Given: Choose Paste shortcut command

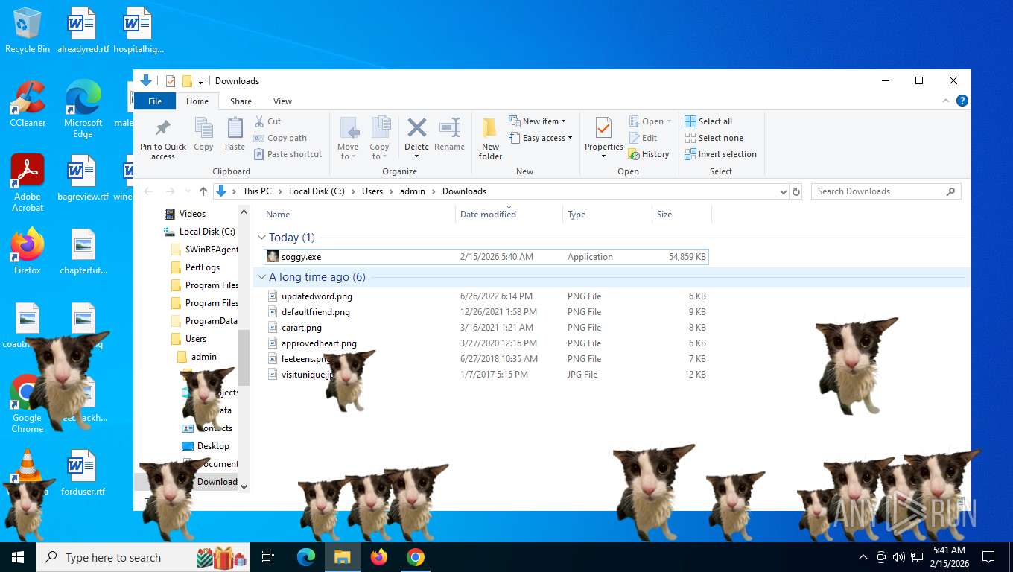Looking at the screenshot, I should pos(288,154).
